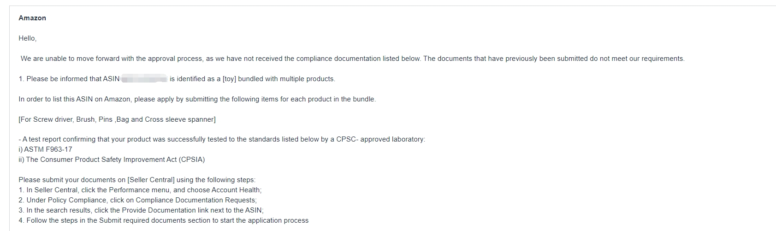Click the "A test report confirming" line
The height and width of the screenshot is (231, 776).
click(x=222, y=139)
